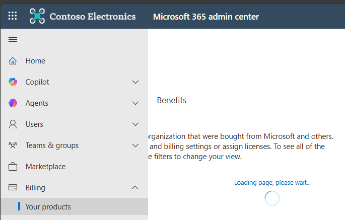Click the Billing credit card icon
Screen dimensions: 345x220
pyautogui.click(x=13, y=188)
